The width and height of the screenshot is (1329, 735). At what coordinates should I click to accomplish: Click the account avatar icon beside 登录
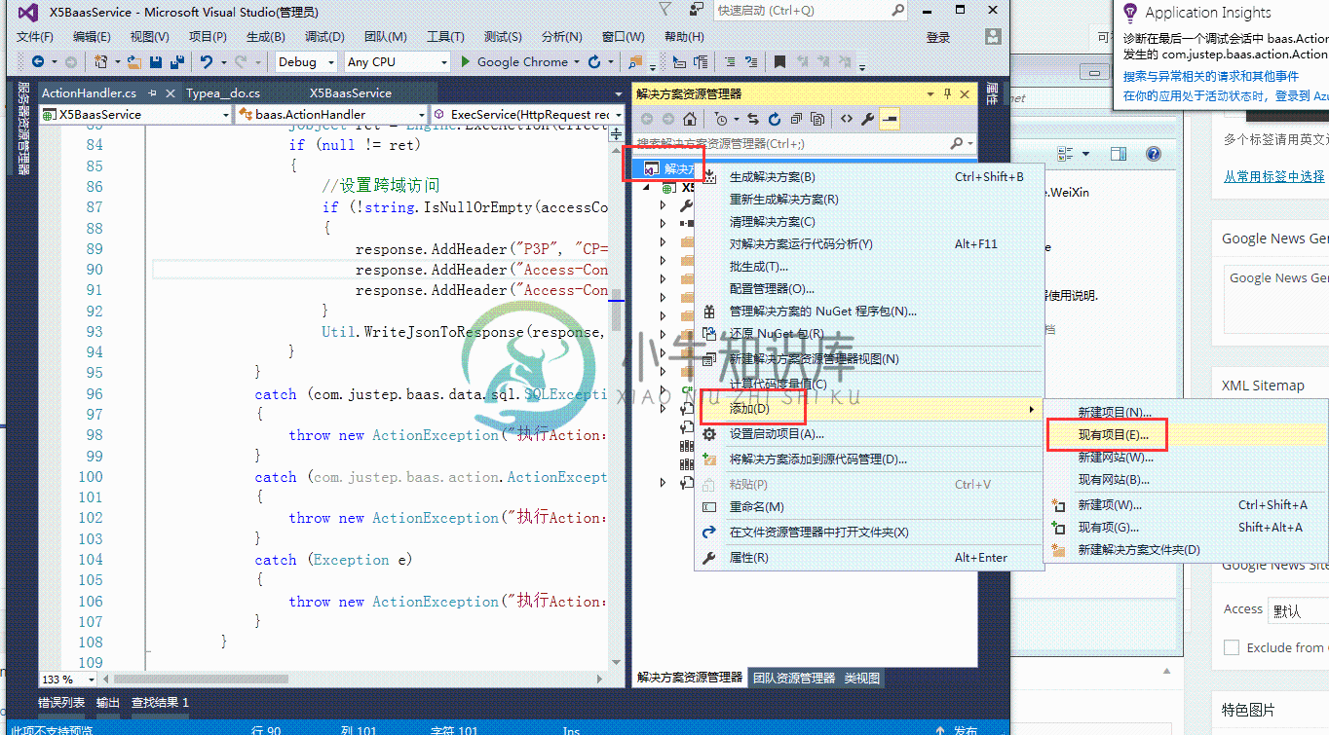click(x=993, y=36)
